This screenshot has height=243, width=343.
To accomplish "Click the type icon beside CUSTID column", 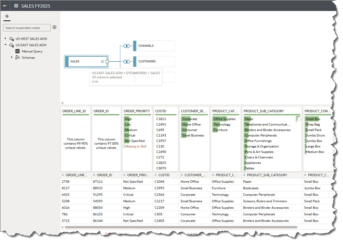I will [156, 175].
